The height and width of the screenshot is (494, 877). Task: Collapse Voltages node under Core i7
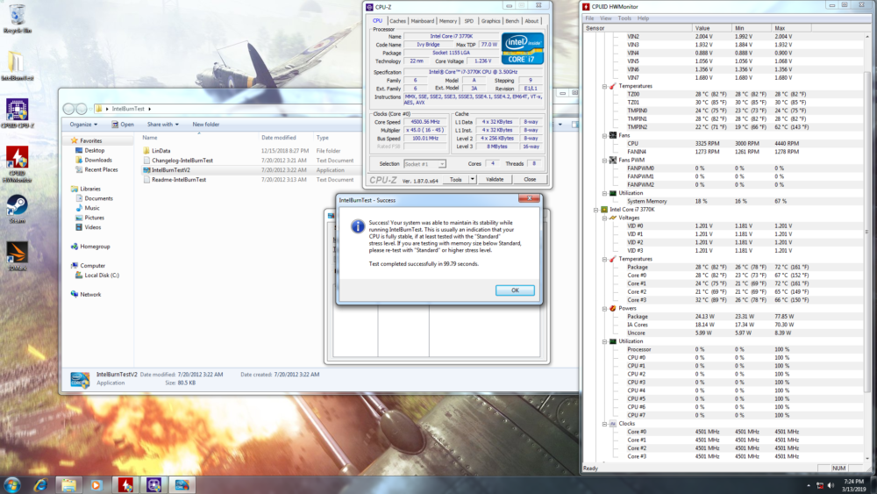[x=604, y=218]
